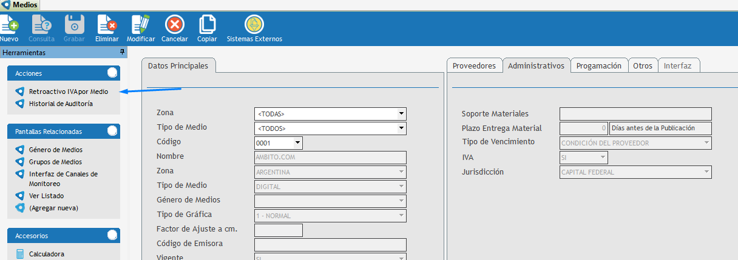Viewport: 738px width, 260px height.
Task: Pin the Herramientas panel
Action: click(123, 52)
